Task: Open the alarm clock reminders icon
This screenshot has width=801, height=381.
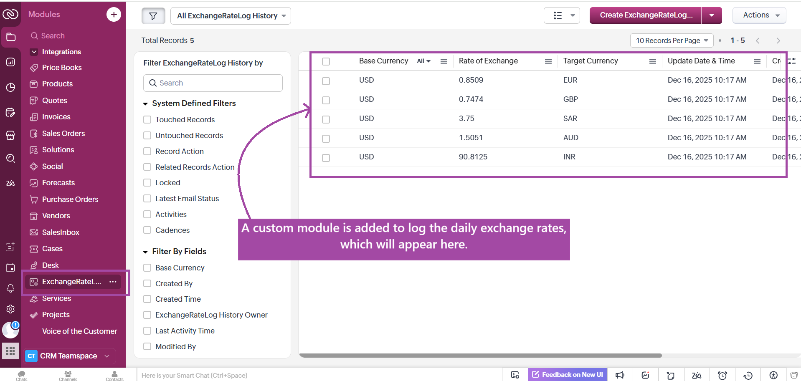Action: click(x=722, y=375)
